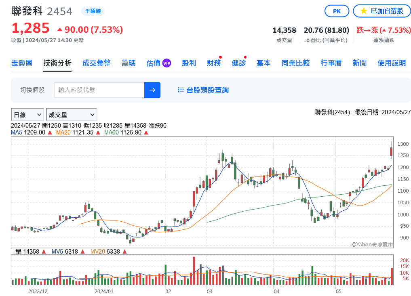Viewport: 411px width, 296px height.
Task: Click the 跌→漲 連漲連跌 indicator
Action: [x=384, y=30]
